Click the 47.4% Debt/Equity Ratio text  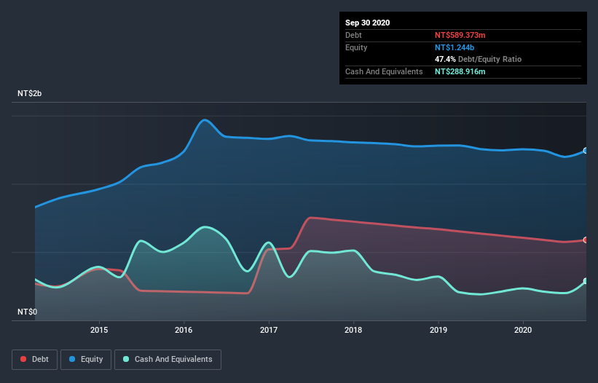478,59
